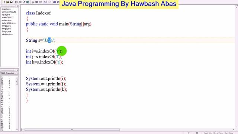Click the teal toolbar icon after Print Preview
Viewport: 238px width, 134px height.
tap(28, 2)
